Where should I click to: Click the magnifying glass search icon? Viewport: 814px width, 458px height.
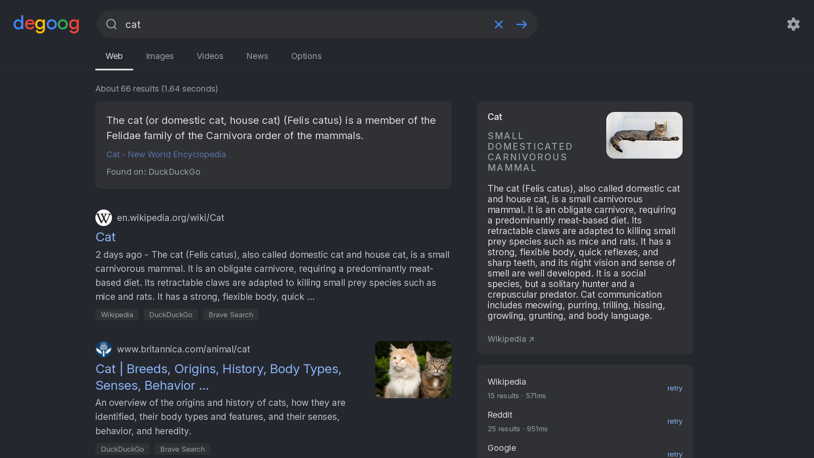pyautogui.click(x=112, y=24)
